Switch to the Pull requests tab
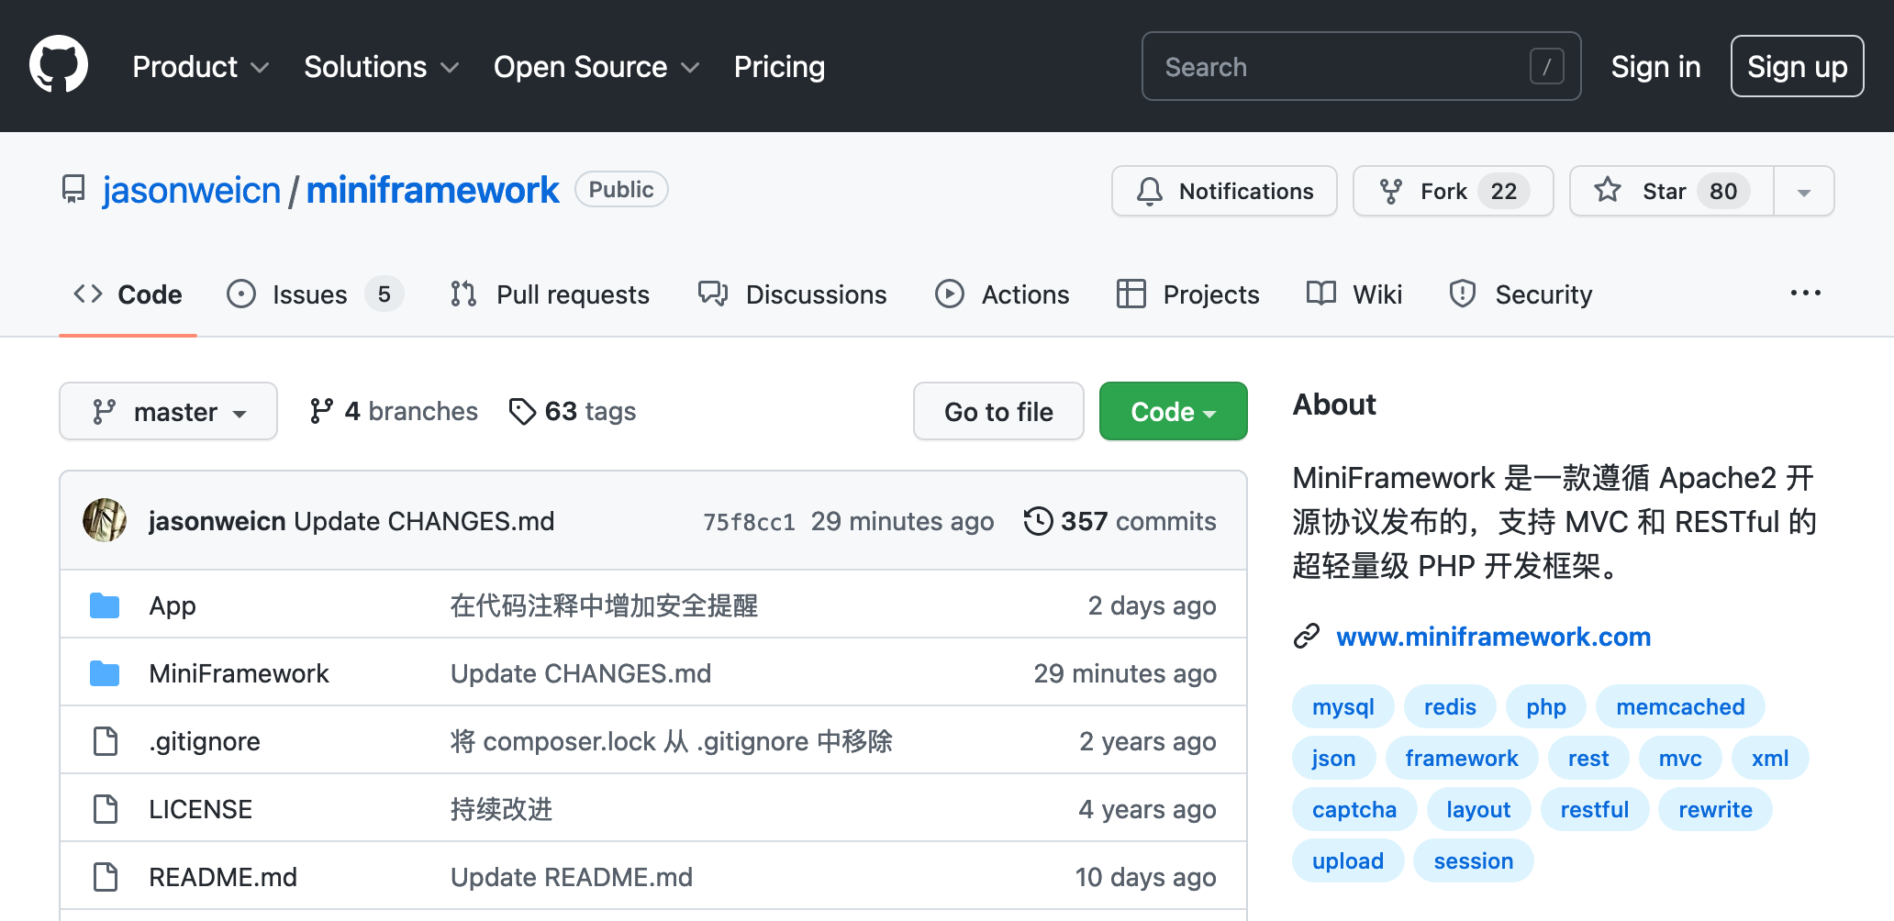 [550, 294]
